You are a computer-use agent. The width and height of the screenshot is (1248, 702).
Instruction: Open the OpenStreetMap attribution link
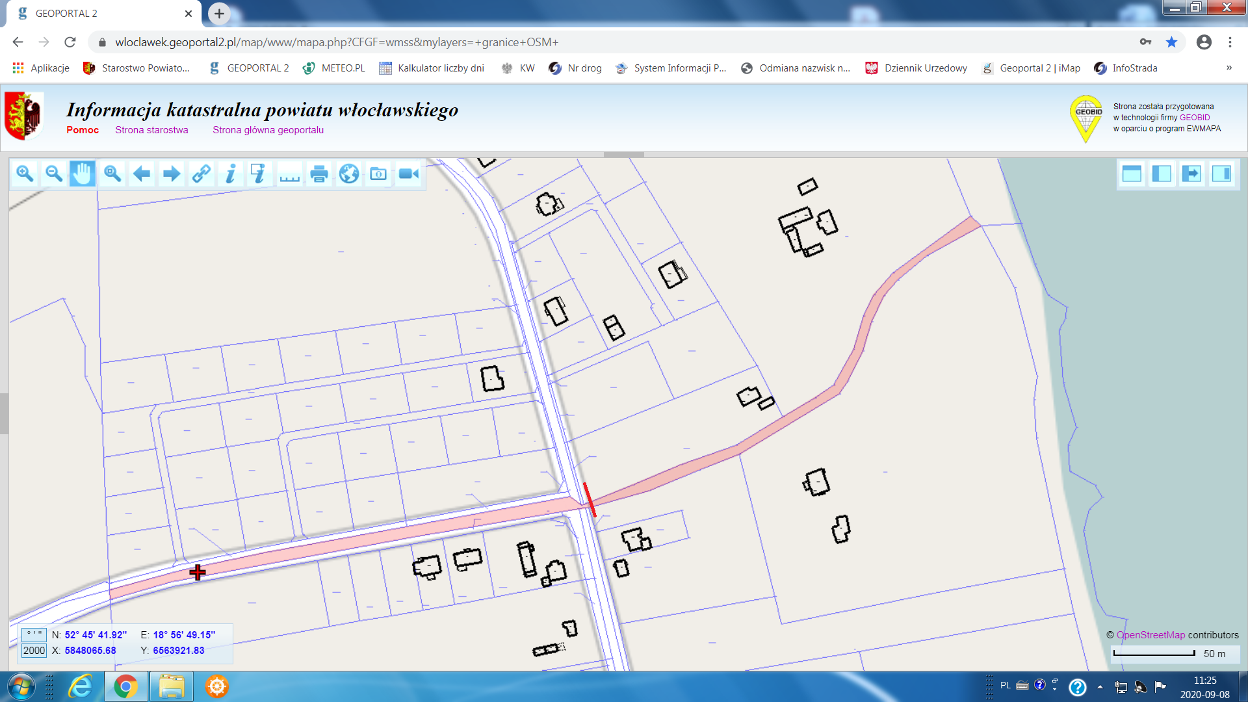(1150, 635)
